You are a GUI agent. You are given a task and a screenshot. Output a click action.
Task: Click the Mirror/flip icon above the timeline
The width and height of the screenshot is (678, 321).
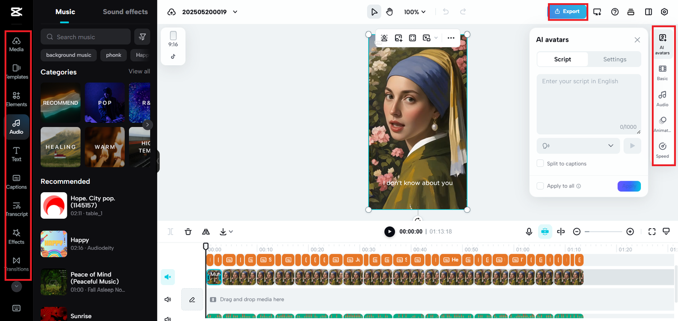click(x=206, y=231)
